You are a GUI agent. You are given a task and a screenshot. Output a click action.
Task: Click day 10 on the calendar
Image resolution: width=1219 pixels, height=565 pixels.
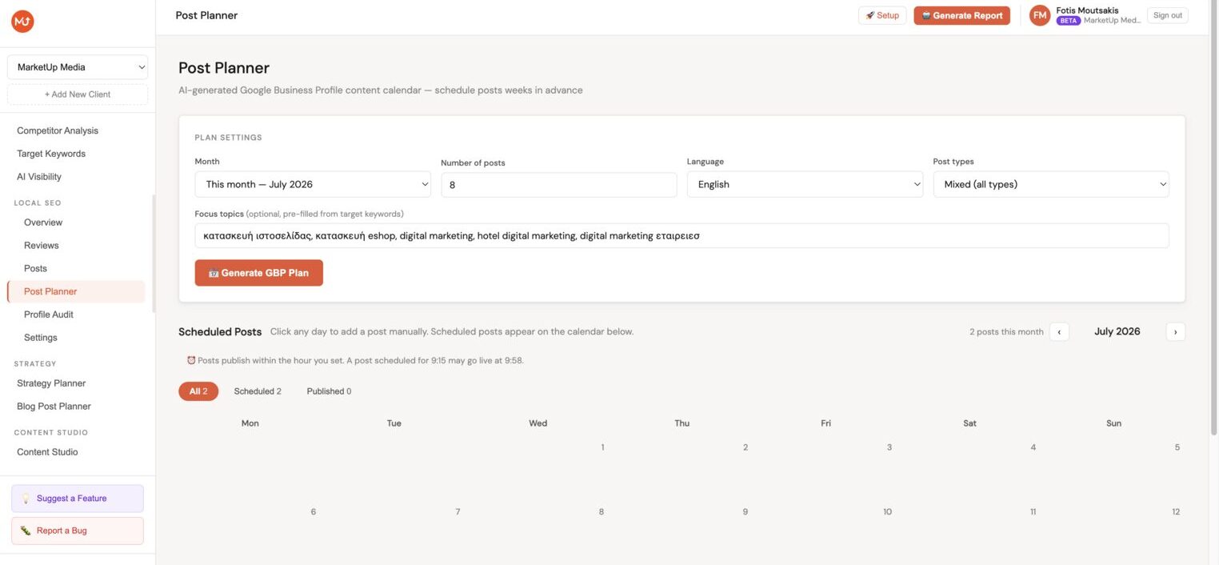(x=887, y=512)
